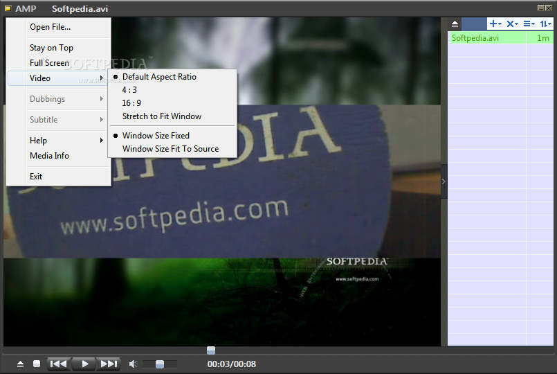The height and width of the screenshot is (374, 557).
Task: Collapse the playlist panel with side arrow
Action: tap(444, 181)
